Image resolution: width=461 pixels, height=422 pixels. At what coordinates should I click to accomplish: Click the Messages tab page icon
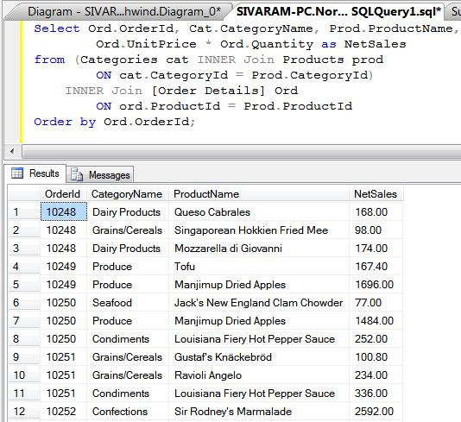click(77, 174)
